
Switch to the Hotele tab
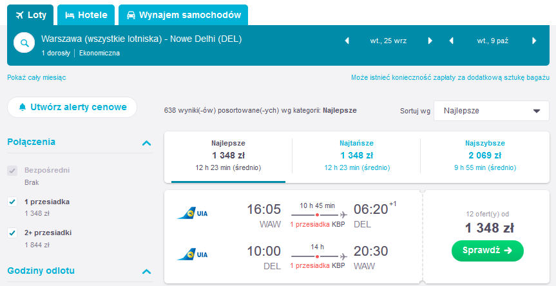[86, 15]
